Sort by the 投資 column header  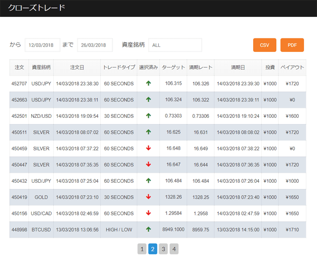coord(270,67)
